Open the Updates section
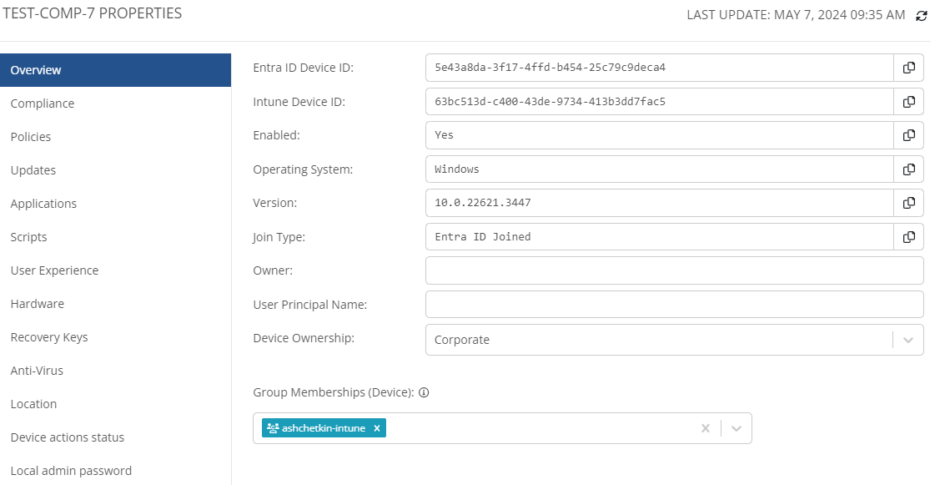Image resolution: width=930 pixels, height=485 pixels. coord(116,170)
